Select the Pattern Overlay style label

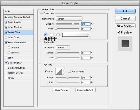tap(16, 73)
